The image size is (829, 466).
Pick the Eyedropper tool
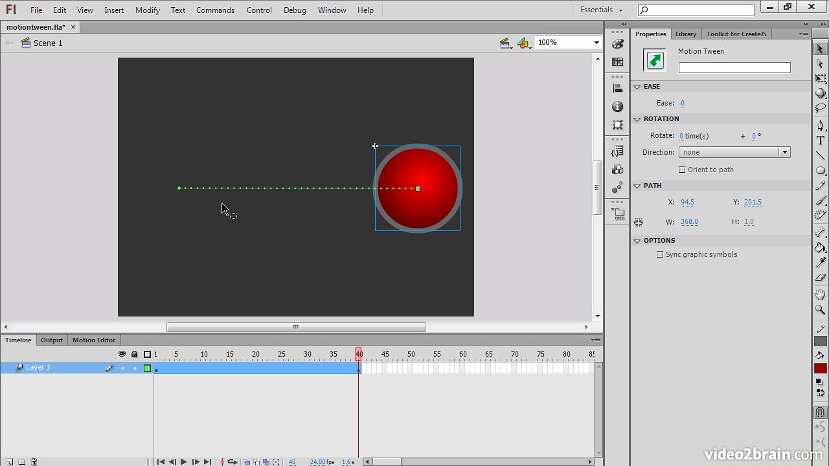(820, 262)
